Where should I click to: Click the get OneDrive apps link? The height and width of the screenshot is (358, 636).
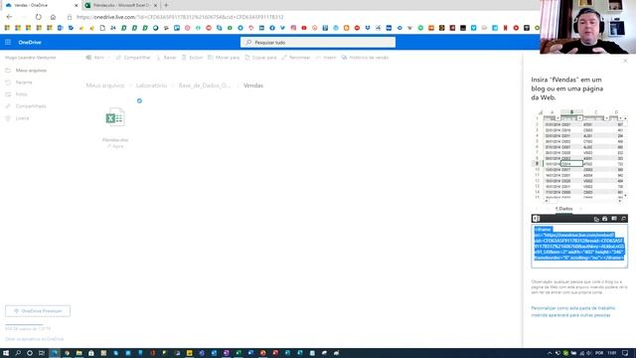(34, 339)
